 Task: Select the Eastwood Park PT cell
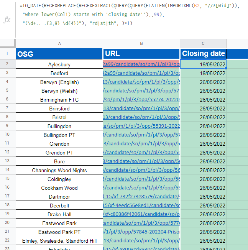[x=59, y=232]
